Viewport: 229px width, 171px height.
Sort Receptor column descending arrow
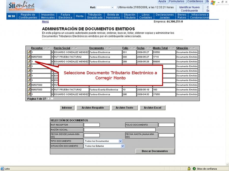[49, 48]
